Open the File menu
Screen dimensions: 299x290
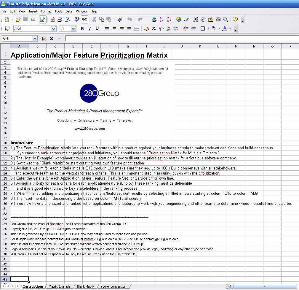[4, 11]
